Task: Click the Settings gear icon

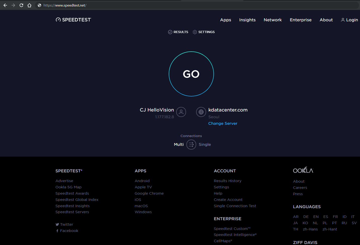Action: (x=195, y=32)
